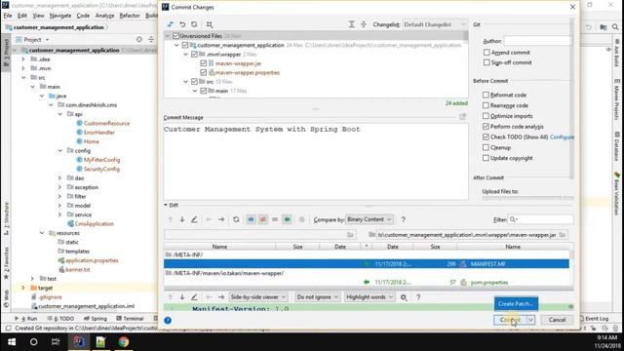Open diff viewer settings gear icon
Screen dimensions: 624x351
tap(404, 297)
